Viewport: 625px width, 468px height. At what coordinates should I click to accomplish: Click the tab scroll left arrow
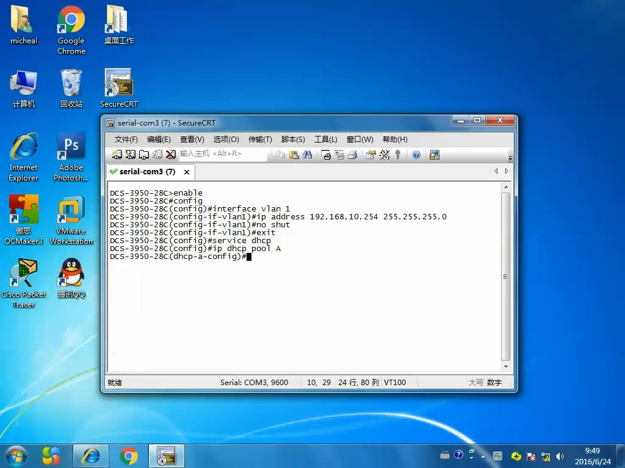[x=496, y=171]
